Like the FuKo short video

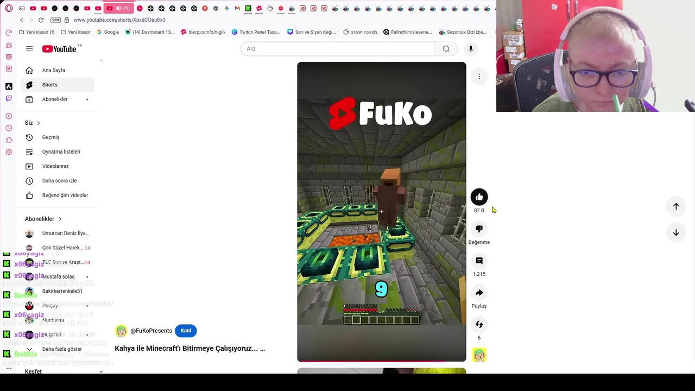pos(479,197)
